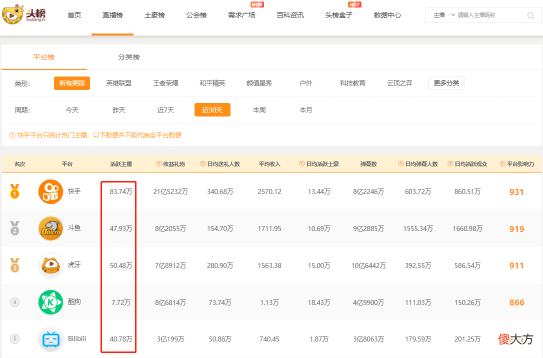Open the 斗鱼 Douyu platform logo
This screenshot has height=358, width=543.
point(50,228)
